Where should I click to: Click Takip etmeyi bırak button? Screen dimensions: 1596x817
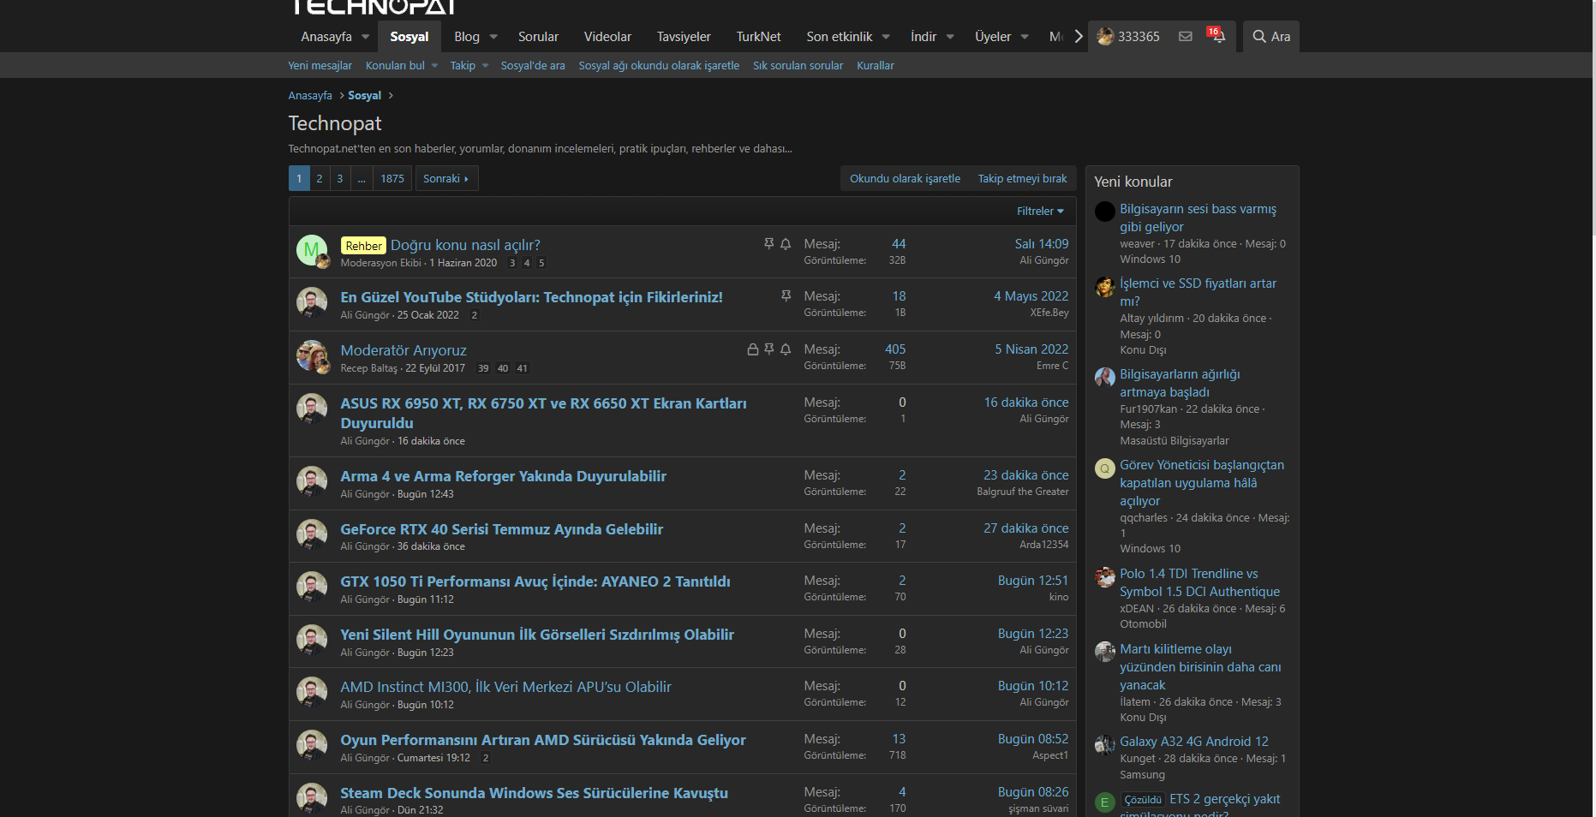[1023, 179]
